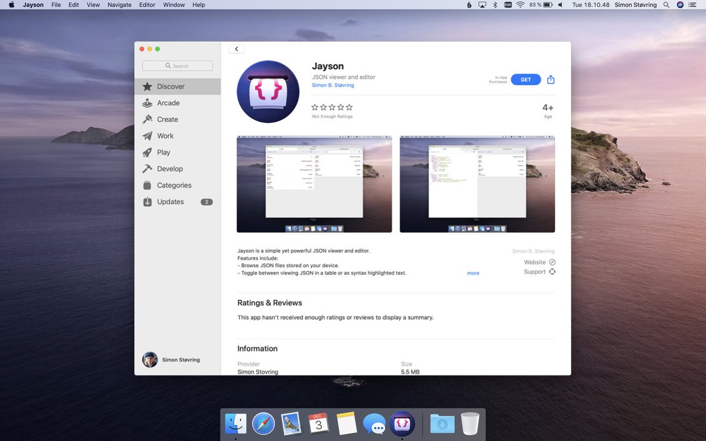Click the Ratings & Reviews heading
706x441 pixels.
pos(269,303)
